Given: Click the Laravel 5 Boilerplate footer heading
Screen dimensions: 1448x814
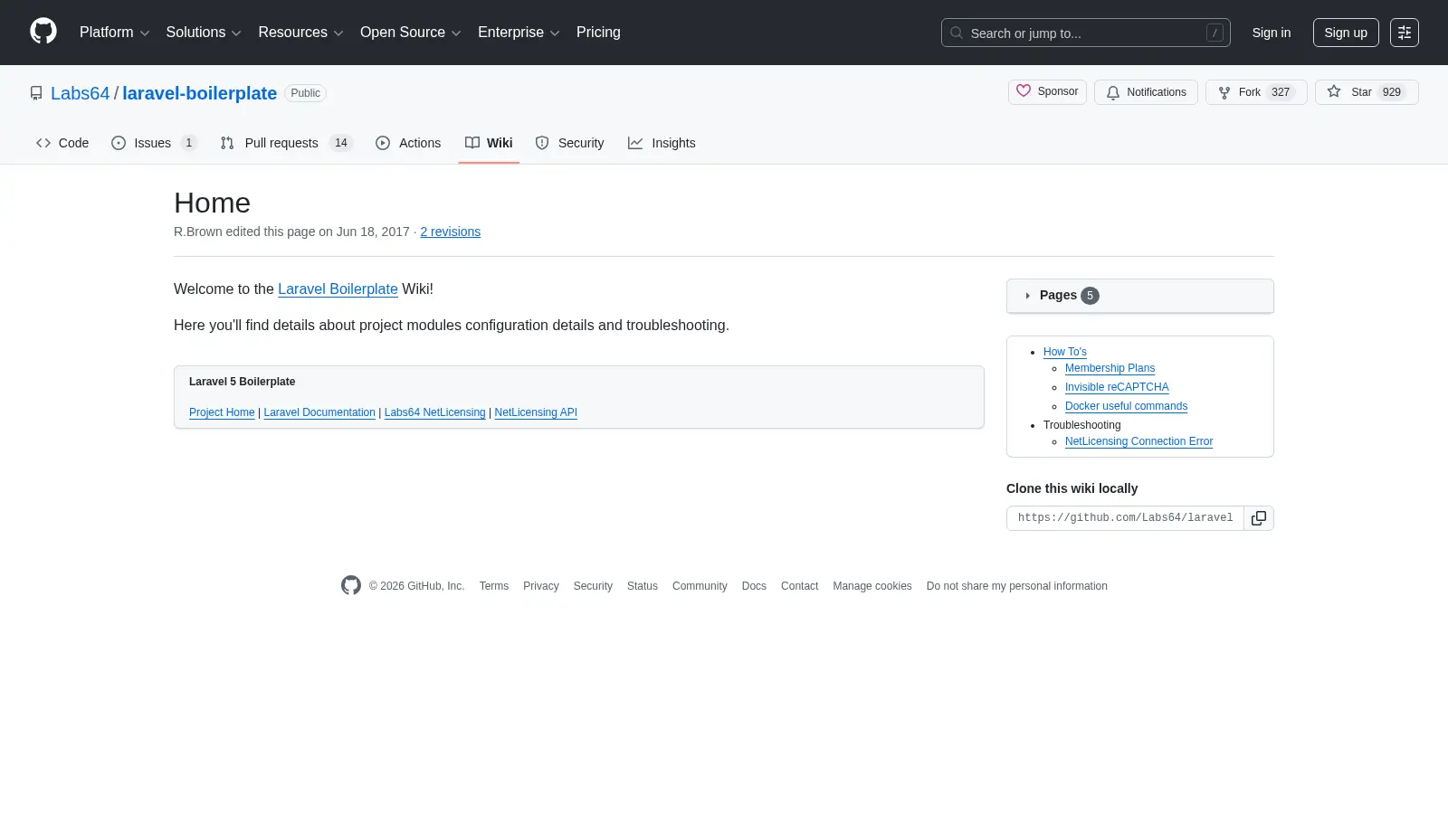Looking at the screenshot, I should [x=242, y=382].
